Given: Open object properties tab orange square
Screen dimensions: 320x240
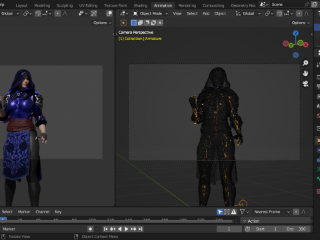Looking at the screenshot, I should tap(318, 141).
